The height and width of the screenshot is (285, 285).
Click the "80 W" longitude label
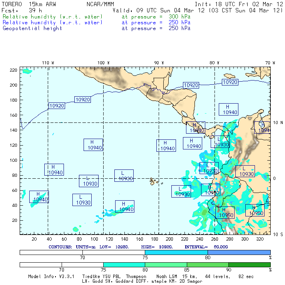(214, 63)
